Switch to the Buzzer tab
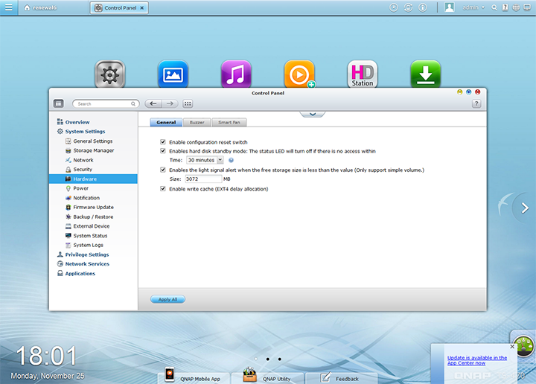536x384 pixels. click(197, 122)
